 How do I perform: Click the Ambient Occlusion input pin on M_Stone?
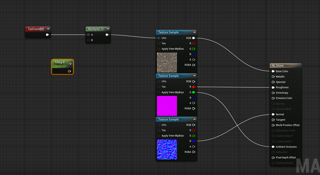[x=273, y=147]
